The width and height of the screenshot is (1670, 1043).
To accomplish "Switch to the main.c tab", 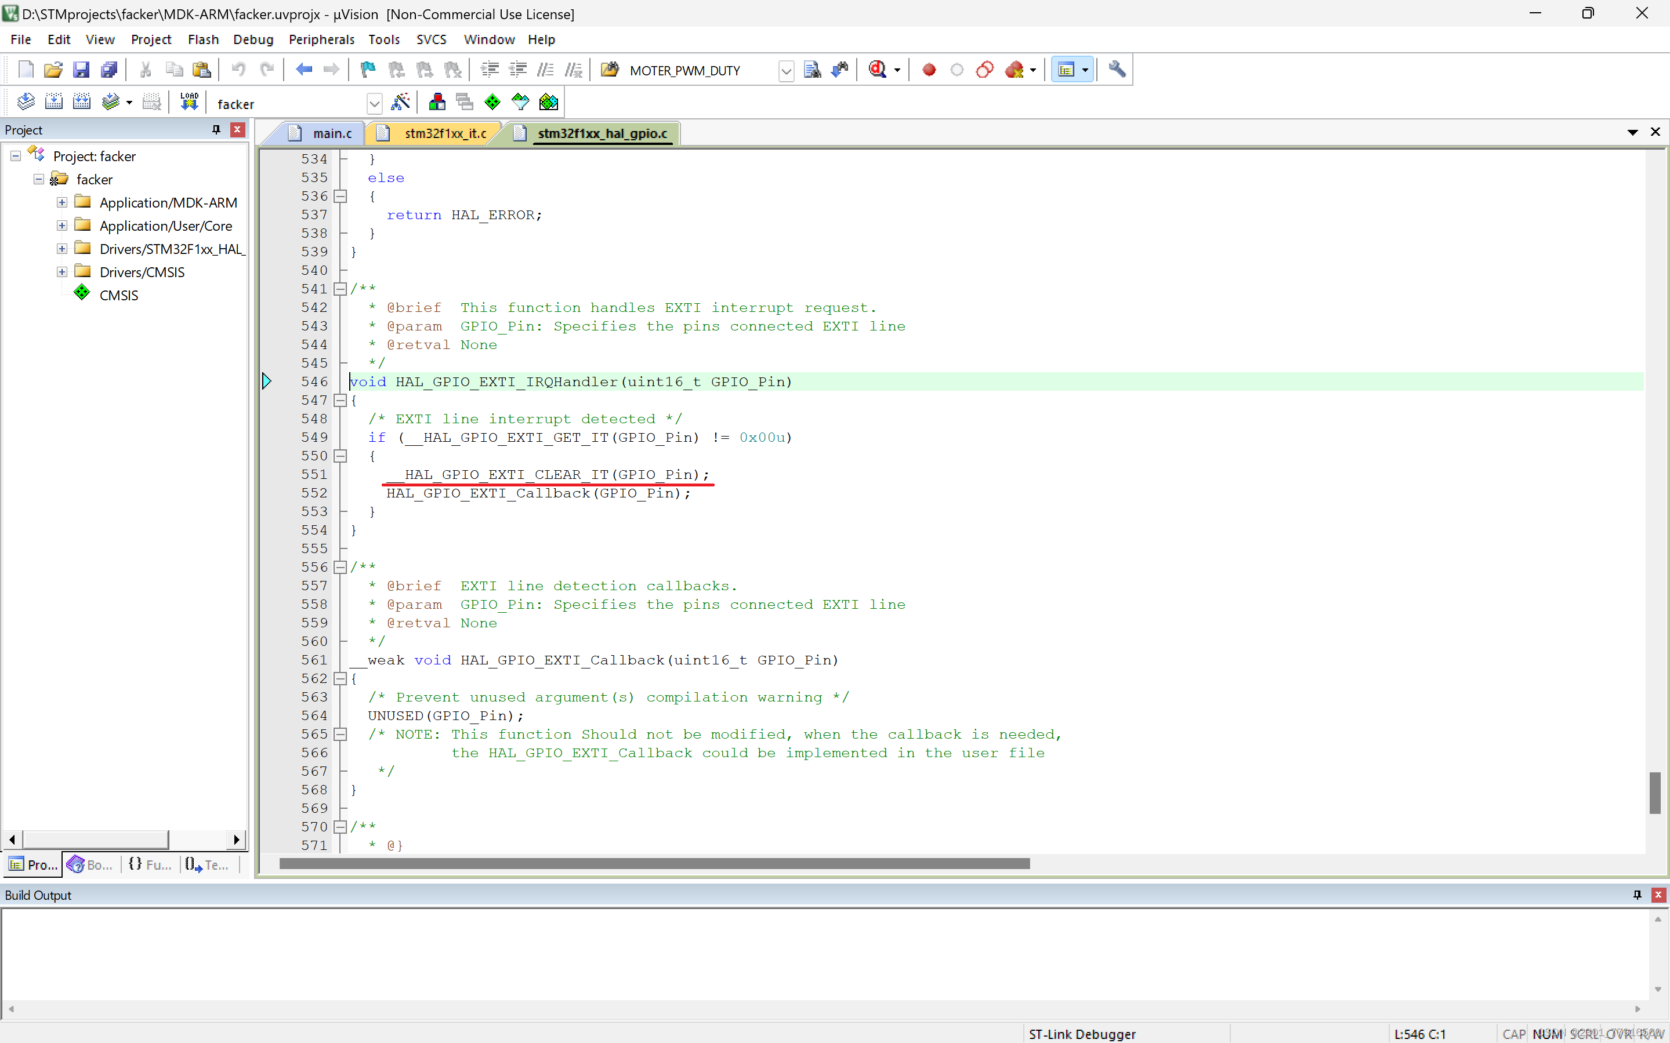I will point(331,133).
